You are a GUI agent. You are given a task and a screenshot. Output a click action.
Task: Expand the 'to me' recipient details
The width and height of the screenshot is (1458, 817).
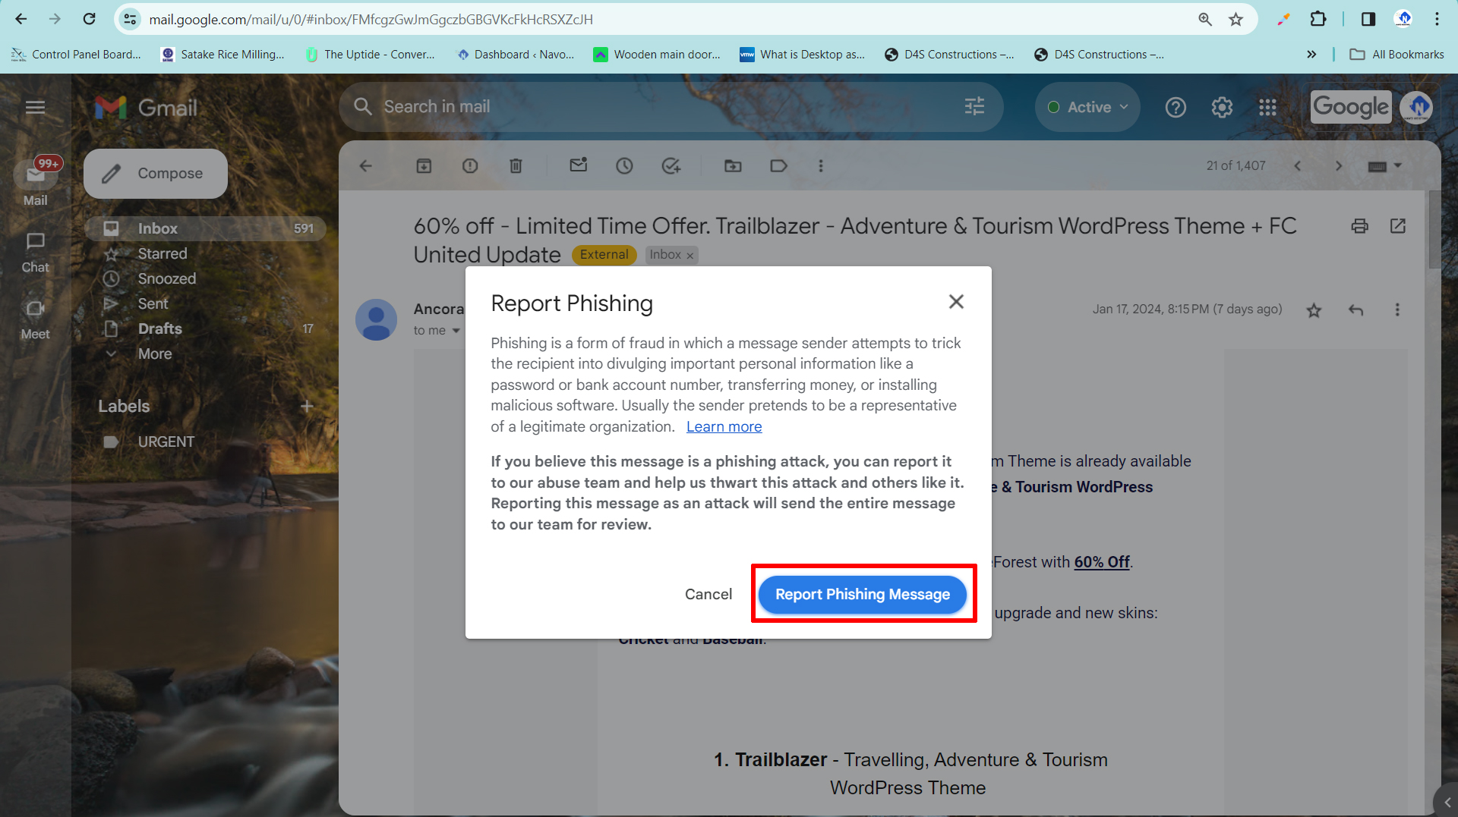point(456,331)
